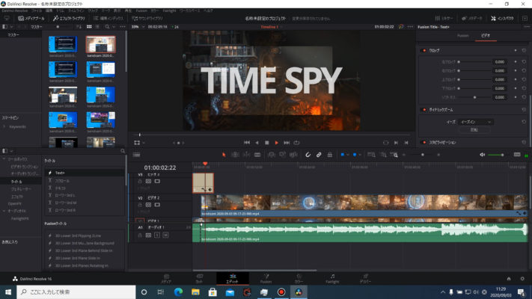Switch to the Fusion tab in Inspector
The width and height of the screenshot is (532, 299).
click(462, 36)
